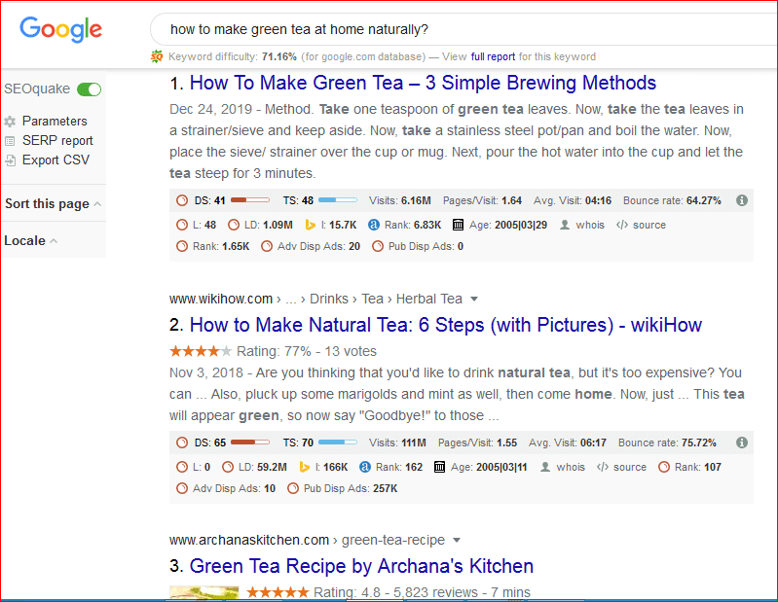This screenshot has width=778, height=602.
Task: Click the star rating of wikiHow result
Action: pyautogui.click(x=201, y=351)
